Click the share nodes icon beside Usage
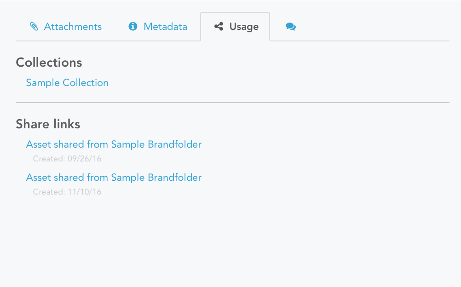Screen dimensions: 461x287 point(219,27)
